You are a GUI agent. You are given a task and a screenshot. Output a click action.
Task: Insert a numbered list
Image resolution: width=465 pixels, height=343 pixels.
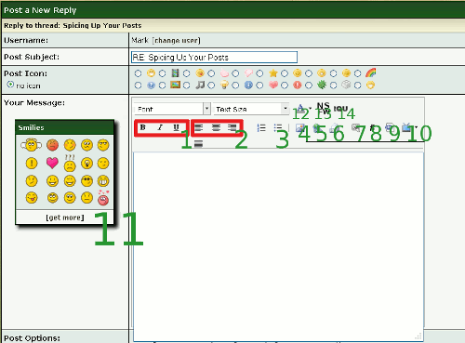[x=261, y=127]
